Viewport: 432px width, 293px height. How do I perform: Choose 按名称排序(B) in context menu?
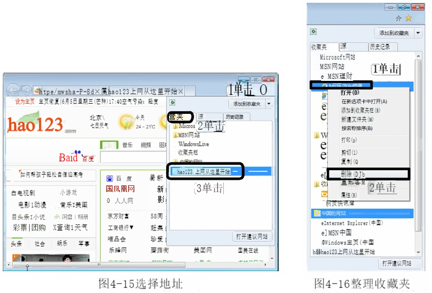pyautogui.click(x=357, y=128)
